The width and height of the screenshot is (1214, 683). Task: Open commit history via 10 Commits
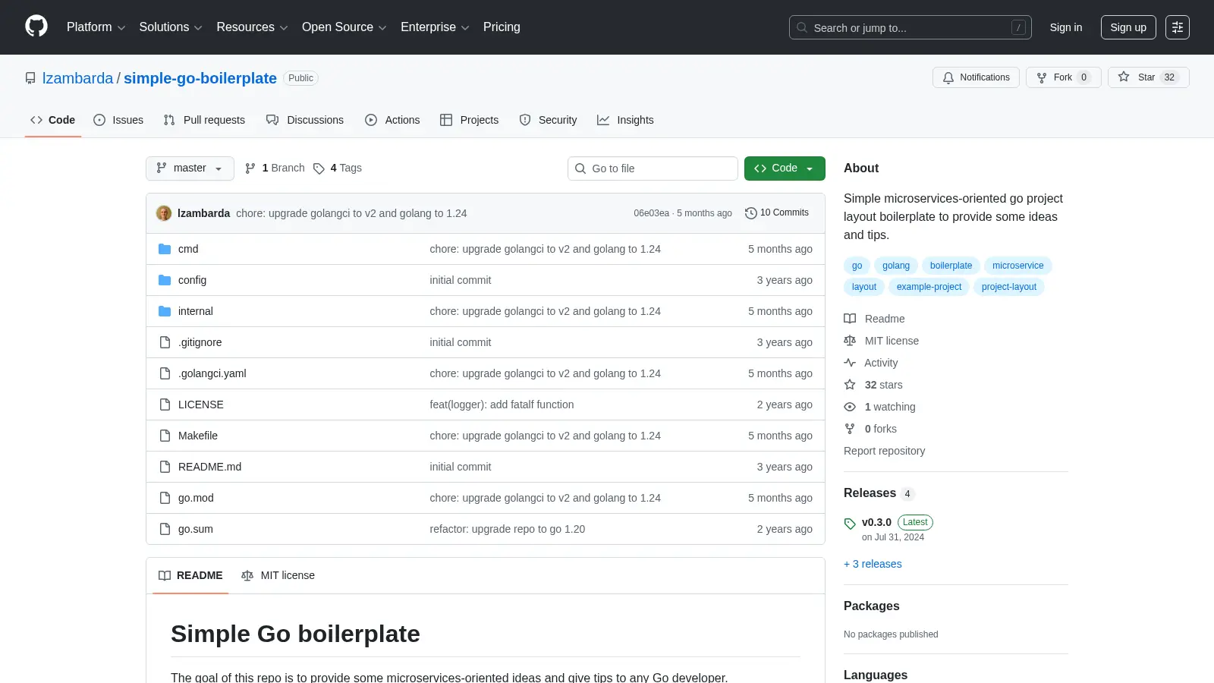point(777,212)
